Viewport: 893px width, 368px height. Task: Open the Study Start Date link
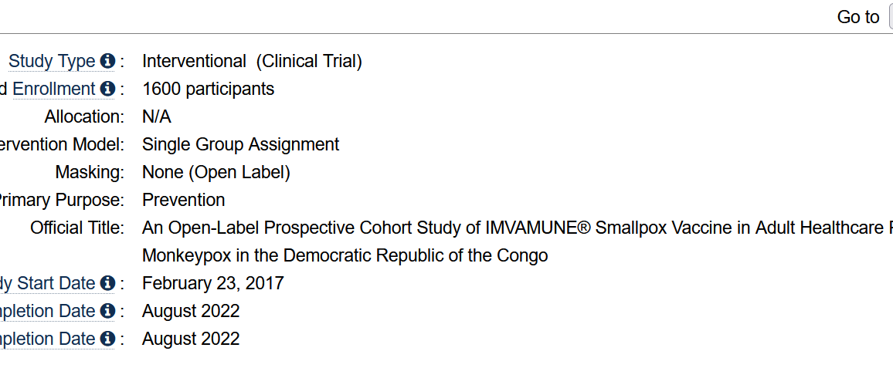click(48, 283)
